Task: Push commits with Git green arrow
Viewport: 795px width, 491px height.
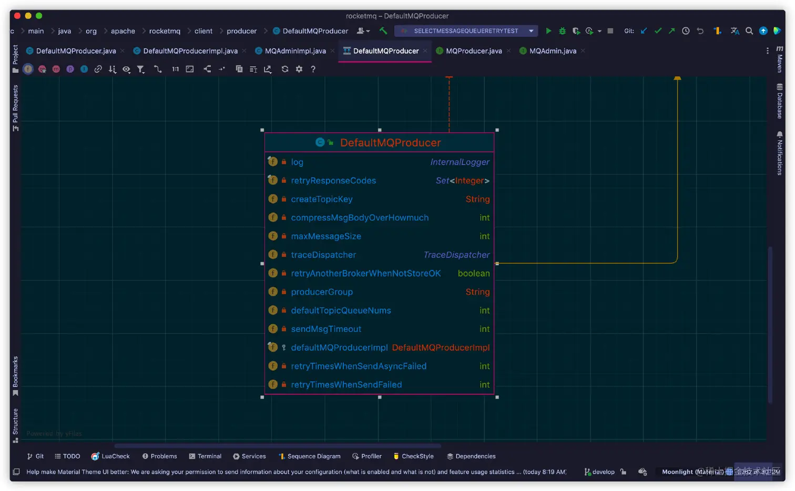Action: 671,31
